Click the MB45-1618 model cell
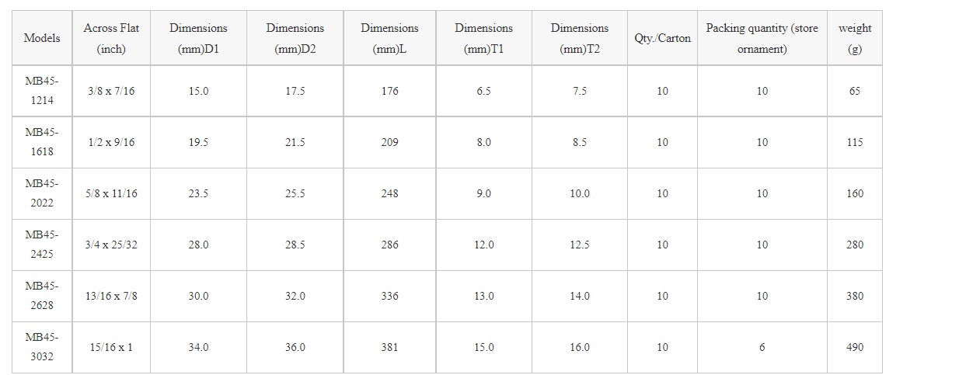Viewport: 966px width, 375px height. (x=42, y=142)
